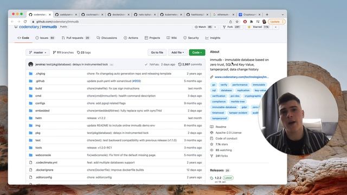
Task: Bookmark this page with the star icon
Action: click(237, 22)
